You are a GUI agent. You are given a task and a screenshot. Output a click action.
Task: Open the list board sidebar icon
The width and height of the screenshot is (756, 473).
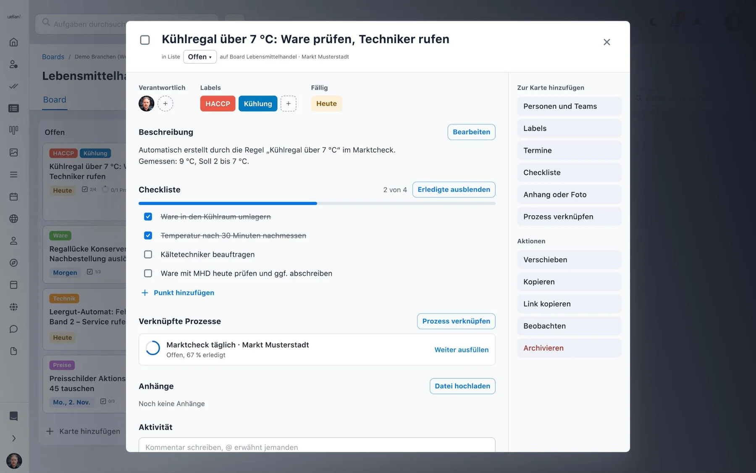pyautogui.click(x=14, y=108)
